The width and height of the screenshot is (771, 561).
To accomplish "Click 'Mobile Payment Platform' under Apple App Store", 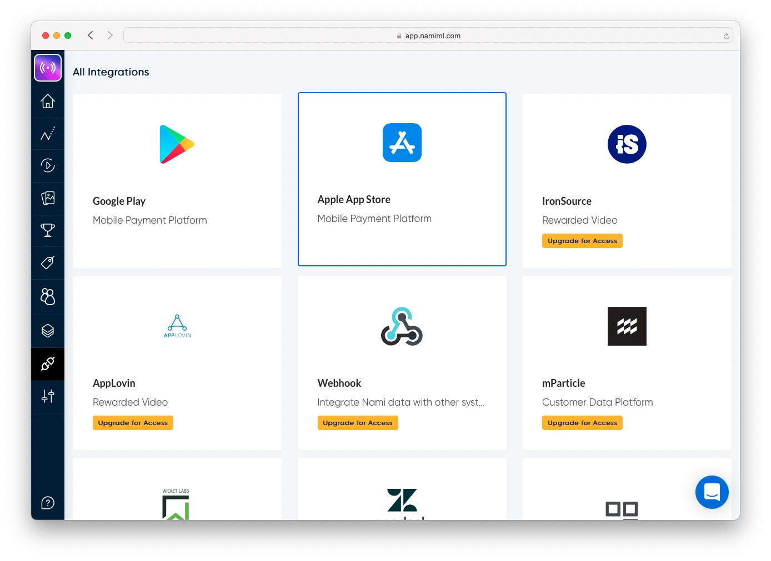I will click(374, 219).
